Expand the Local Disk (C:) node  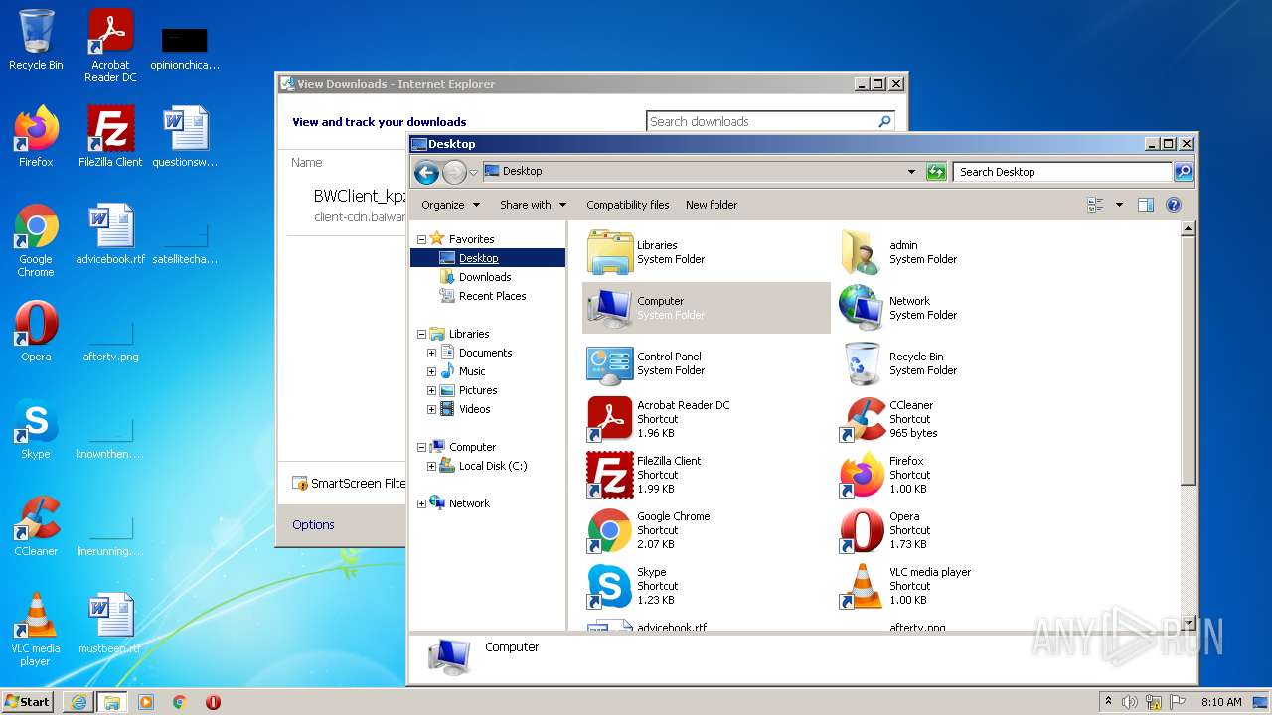pyautogui.click(x=431, y=466)
